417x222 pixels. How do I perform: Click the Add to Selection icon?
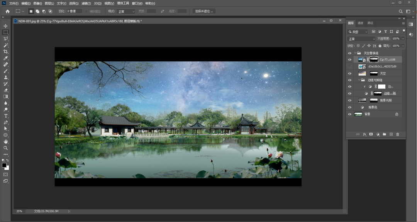[37, 11]
